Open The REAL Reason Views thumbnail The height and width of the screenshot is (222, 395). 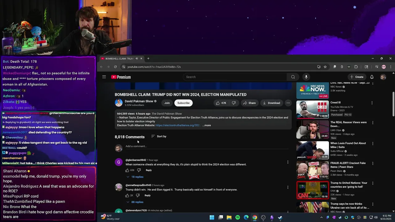(x=313, y=129)
